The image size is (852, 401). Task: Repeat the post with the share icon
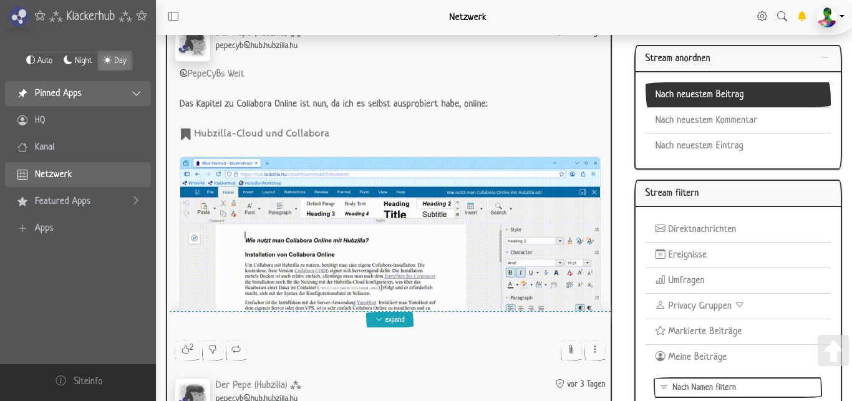pyautogui.click(x=236, y=349)
